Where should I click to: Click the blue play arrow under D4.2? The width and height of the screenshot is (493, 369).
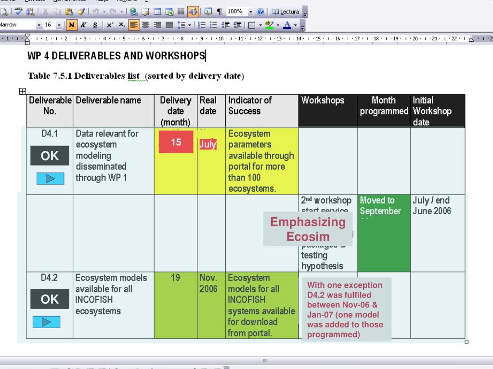coord(47,322)
